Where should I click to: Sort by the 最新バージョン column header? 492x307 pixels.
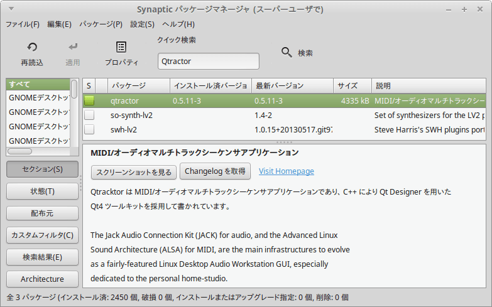tap(292, 86)
